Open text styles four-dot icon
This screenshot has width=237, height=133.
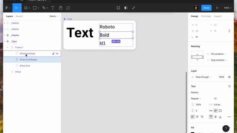230,86
